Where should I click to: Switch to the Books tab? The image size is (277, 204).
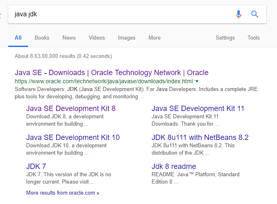[42, 38]
